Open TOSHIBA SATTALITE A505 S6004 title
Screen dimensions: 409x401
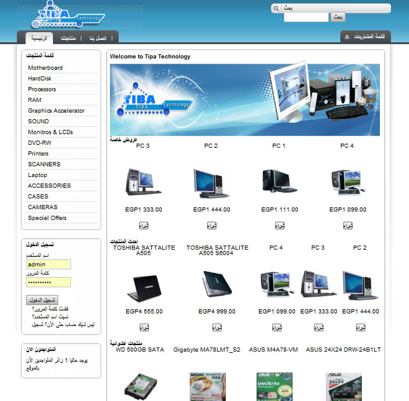[217, 250]
